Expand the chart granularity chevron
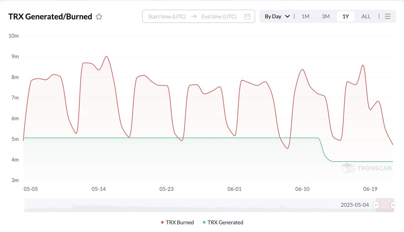 click(288, 16)
